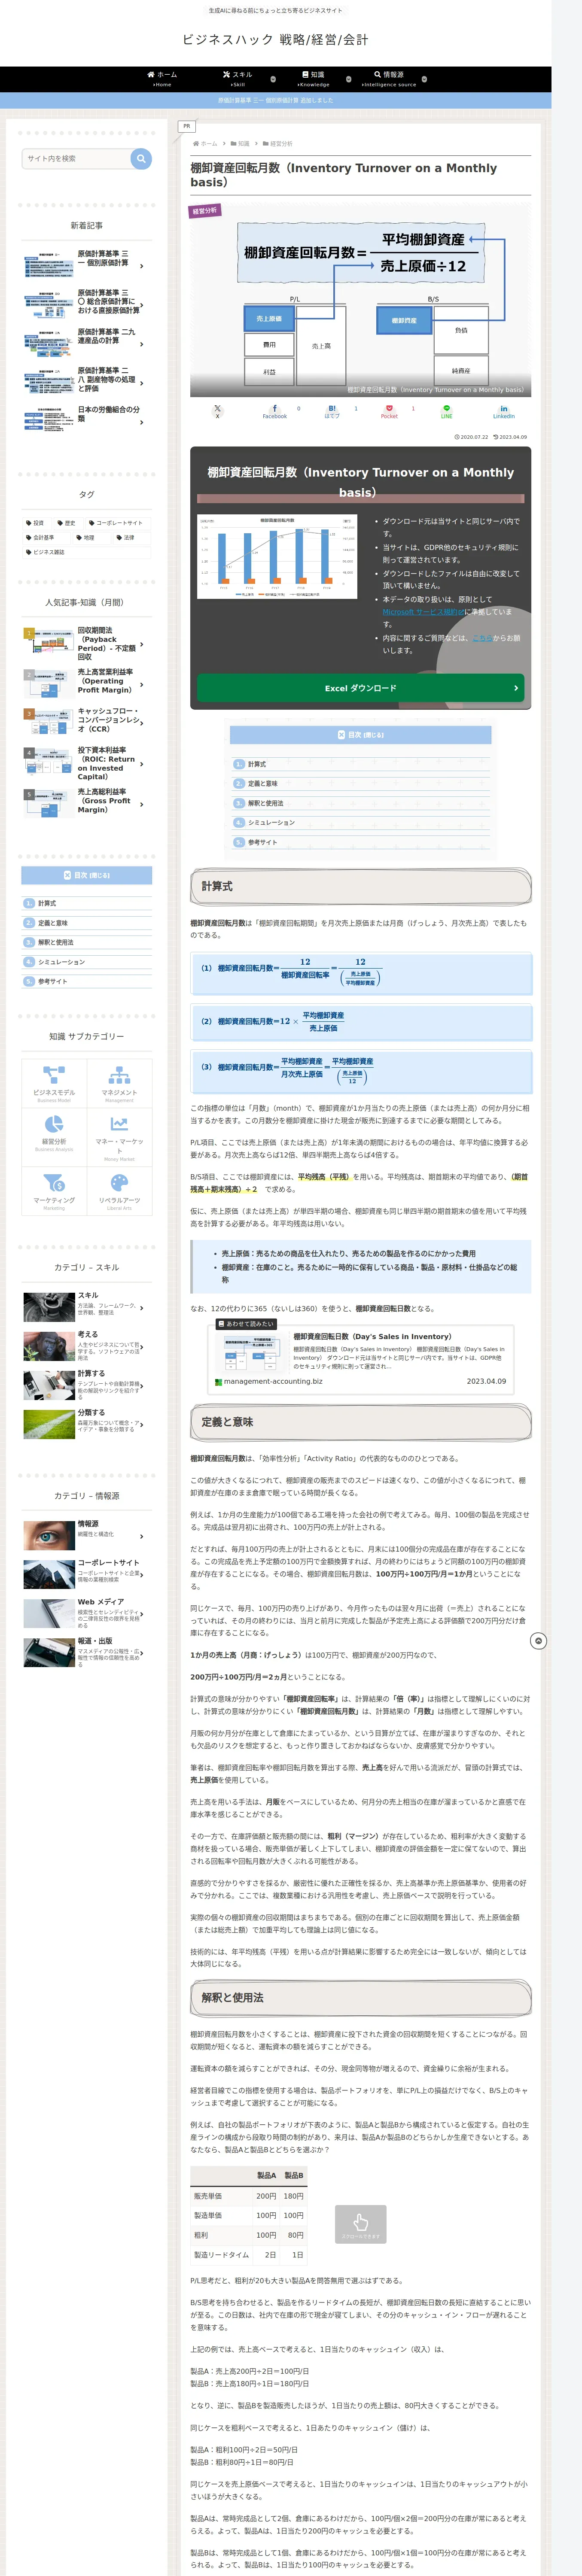Jump to 計算式 in the article contents
The height and width of the screenshot is (2576, 582).
257,764
